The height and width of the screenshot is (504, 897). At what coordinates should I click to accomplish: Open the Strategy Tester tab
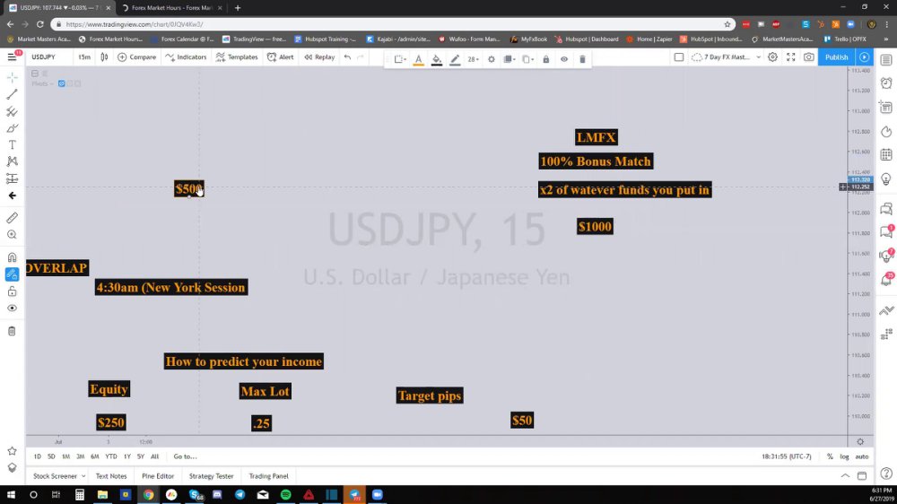tap(211, 476)
